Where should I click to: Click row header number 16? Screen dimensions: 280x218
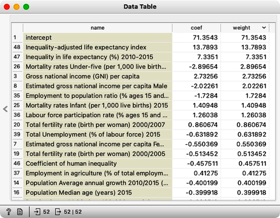click(17, 193)
